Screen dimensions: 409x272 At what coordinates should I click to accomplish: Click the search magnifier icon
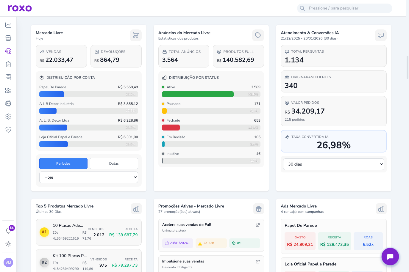(x=302, y=8)
